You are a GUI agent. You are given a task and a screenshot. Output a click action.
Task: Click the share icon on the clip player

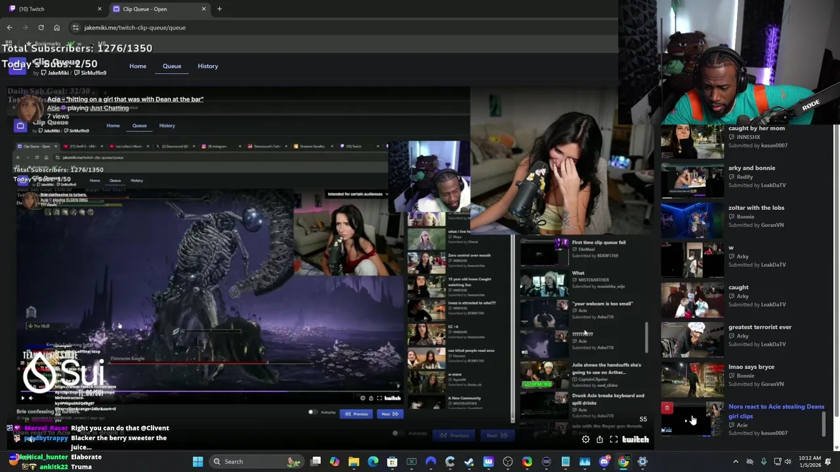(600, 440)
